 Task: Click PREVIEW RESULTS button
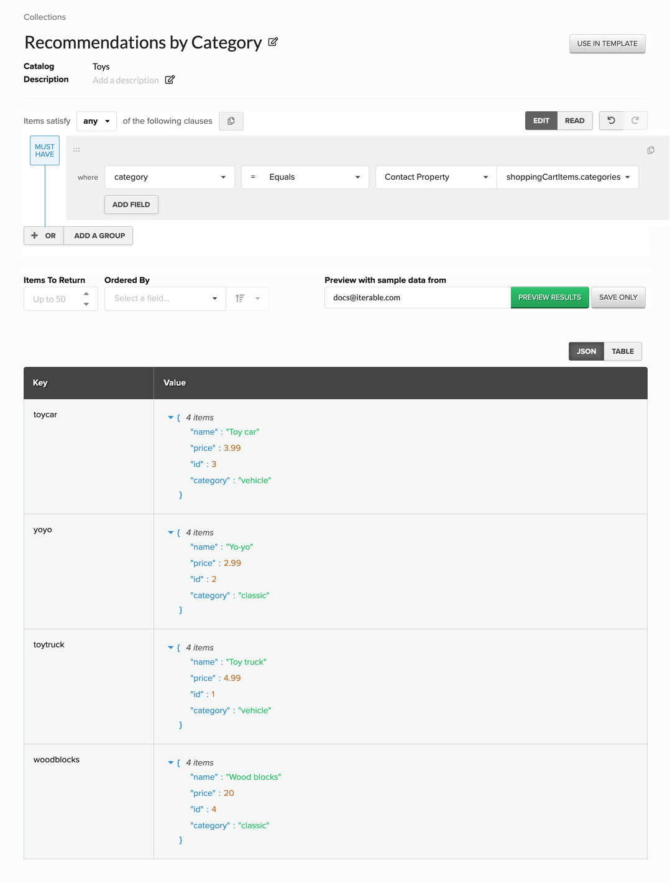click(x=549, y=297)
